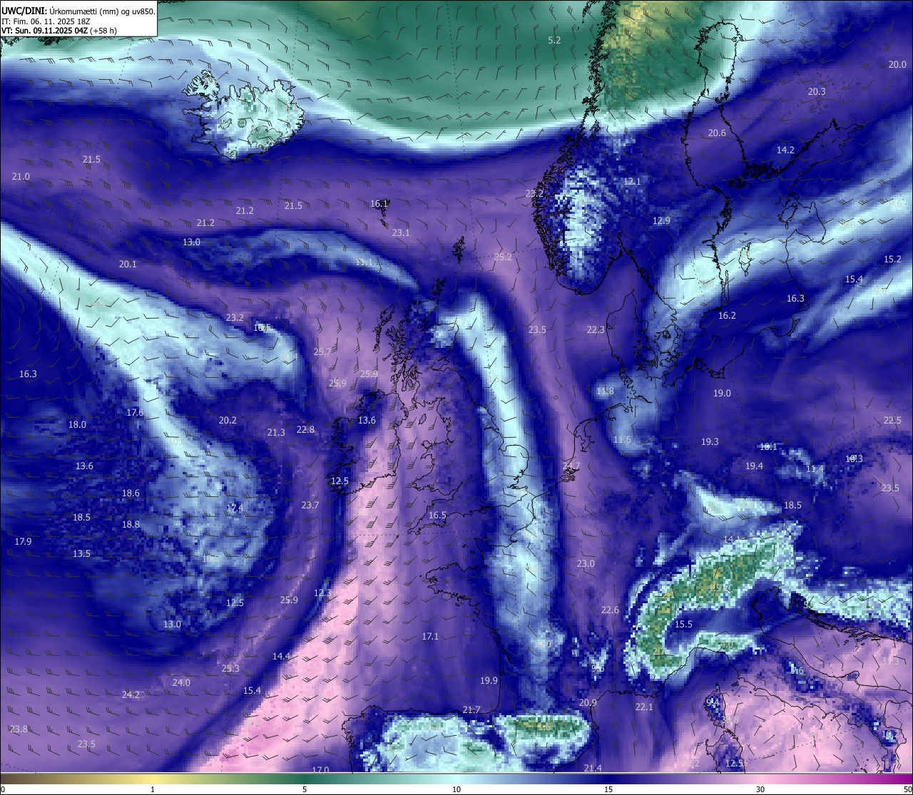This screenshot has height=795, width=913.
Task: Click the 23.7 value label
Action: tap(310, 506)
